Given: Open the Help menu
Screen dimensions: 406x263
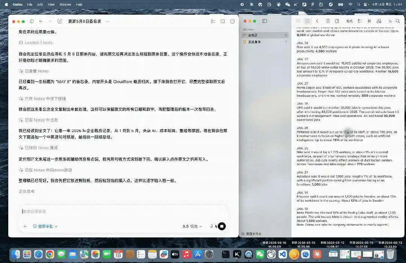Looking at the screenshot, I should [79, 5].
